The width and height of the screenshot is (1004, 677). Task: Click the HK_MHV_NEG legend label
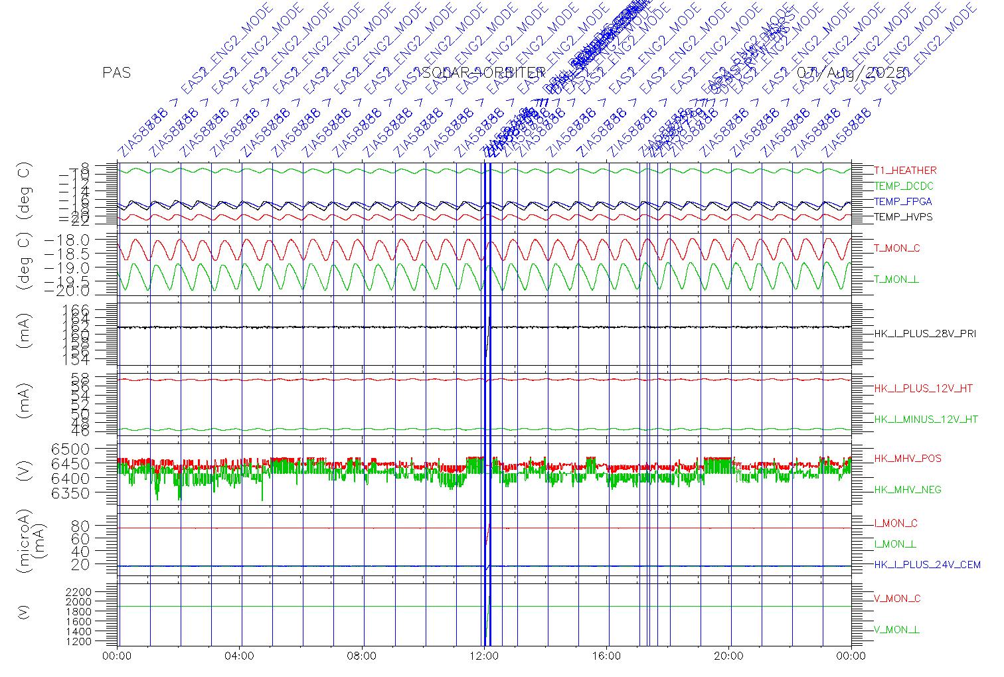pyautogui.click(x=908, y=490)
